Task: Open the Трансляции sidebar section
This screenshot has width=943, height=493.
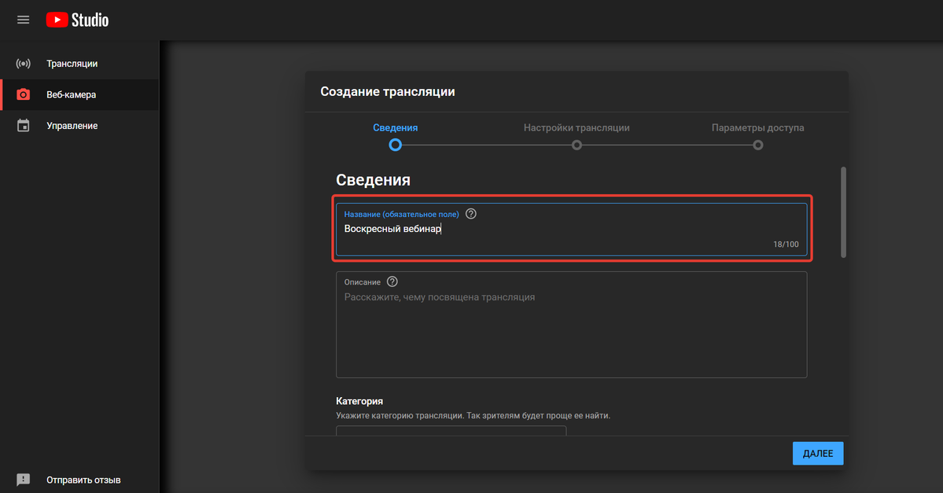Action: pos(79,63)
